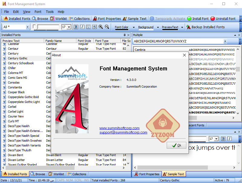Switch to the bottom Browse tab

[x=38, y=174]
